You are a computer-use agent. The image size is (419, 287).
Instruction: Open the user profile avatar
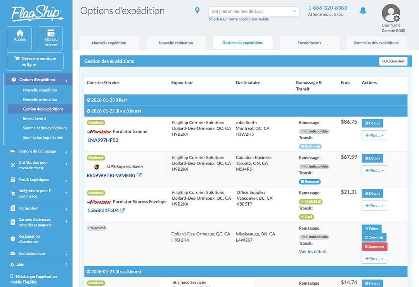(x=391, y=14)
